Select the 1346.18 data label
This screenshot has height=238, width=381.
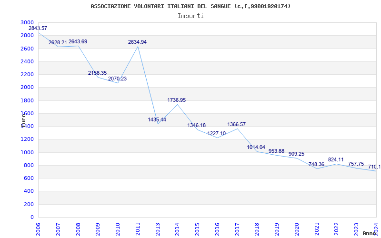point(197,125)
